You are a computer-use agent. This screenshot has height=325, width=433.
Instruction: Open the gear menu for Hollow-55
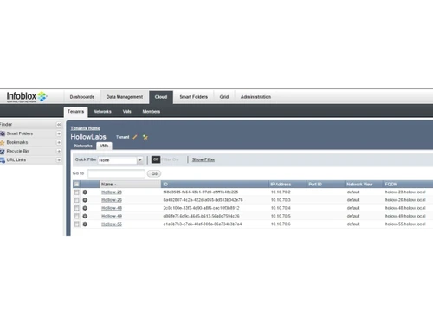point(85,224)
